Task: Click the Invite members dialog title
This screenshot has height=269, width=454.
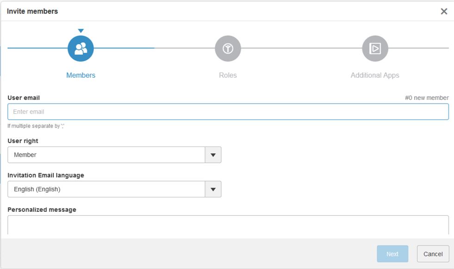Action: tap(32, 12)
